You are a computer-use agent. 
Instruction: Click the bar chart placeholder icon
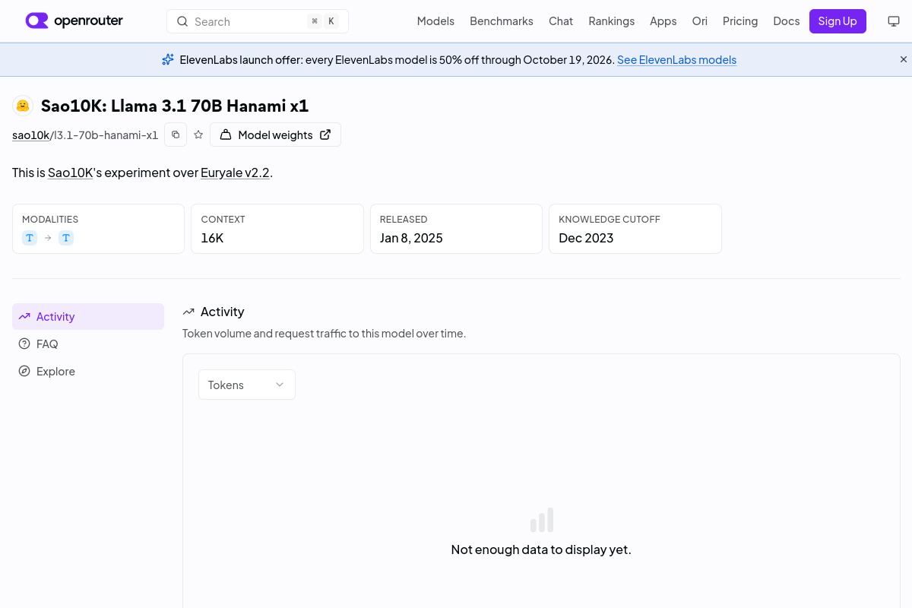541,520
